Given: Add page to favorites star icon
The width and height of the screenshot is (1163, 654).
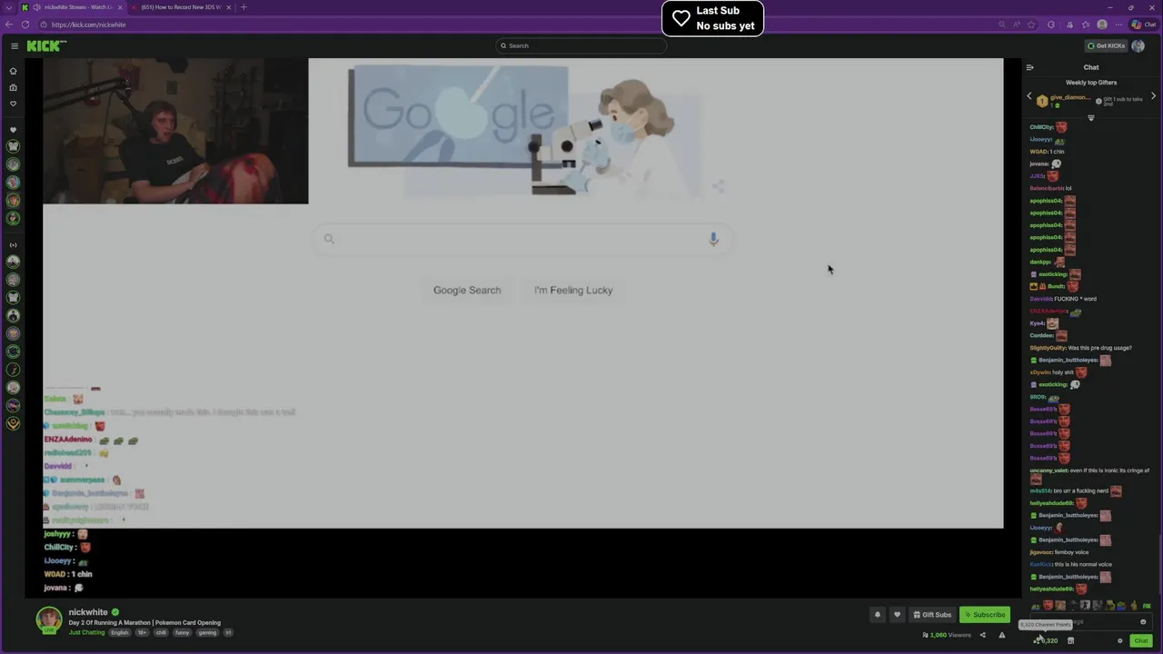Looking at the screenshot, I should tap(1031, 25).
